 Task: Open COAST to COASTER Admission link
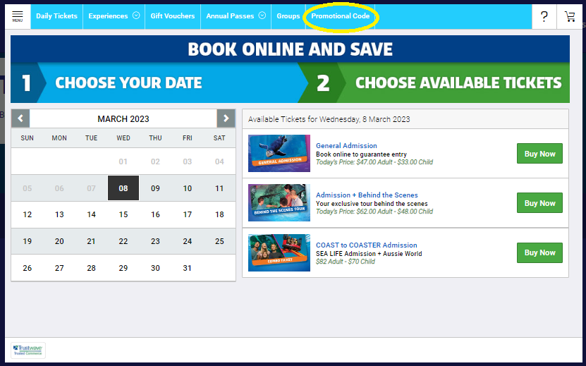[367, 245]
